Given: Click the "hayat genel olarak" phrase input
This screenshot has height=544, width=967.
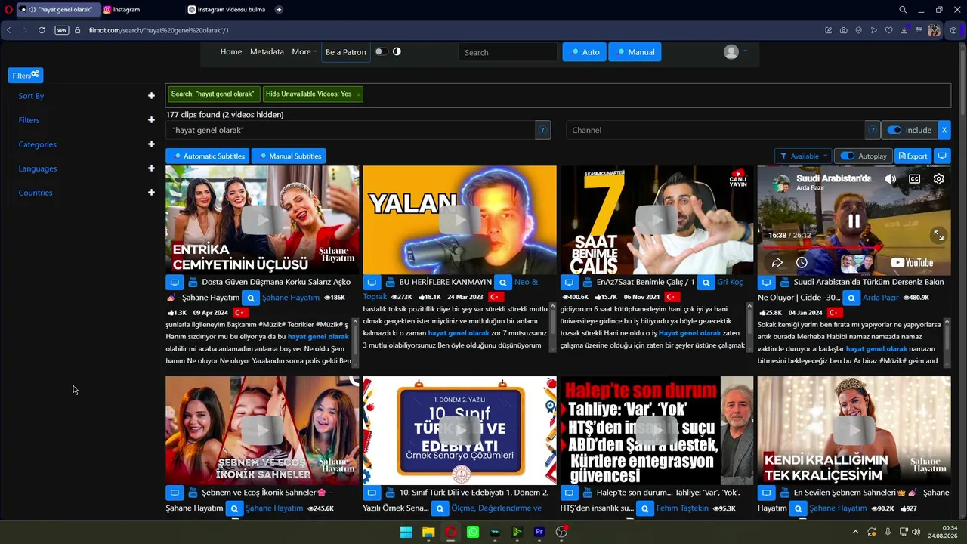Looking at the screenshot, I should pyautogui.click(x=351, y=130).
